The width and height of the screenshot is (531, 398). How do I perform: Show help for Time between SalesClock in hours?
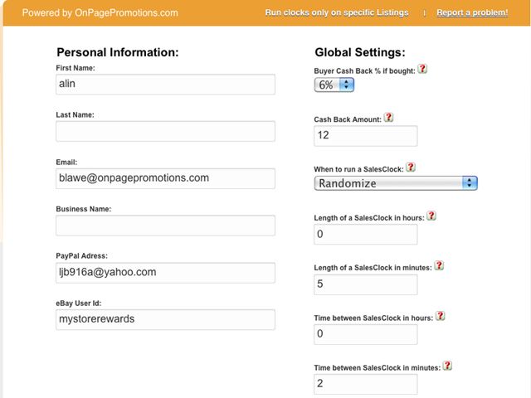click(440, 316)
